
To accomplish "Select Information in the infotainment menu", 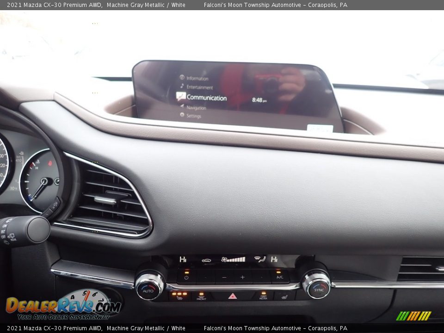I will point(197,79).
